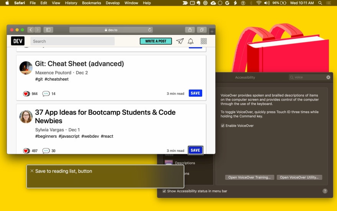
Task: Toggle Show Accessibility status in menu bar
Action: pos(164,191)
